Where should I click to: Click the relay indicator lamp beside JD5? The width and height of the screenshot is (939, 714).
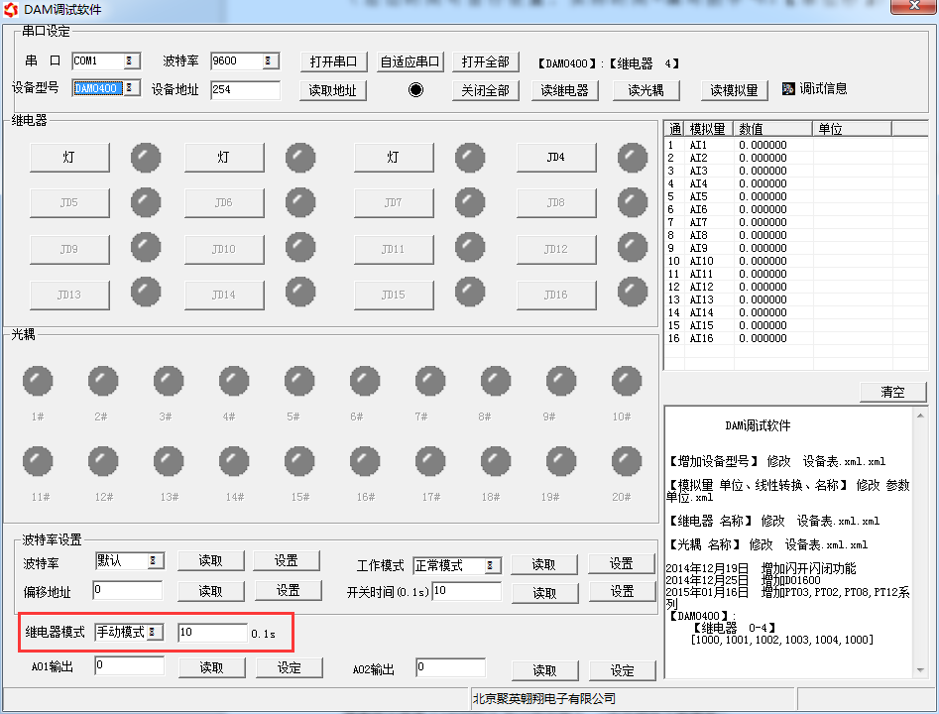[x=146, y=202]
